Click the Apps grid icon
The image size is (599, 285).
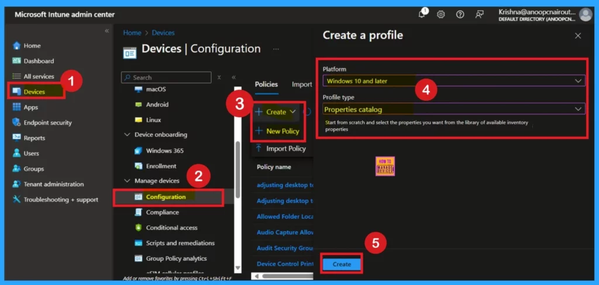(16, 107)
